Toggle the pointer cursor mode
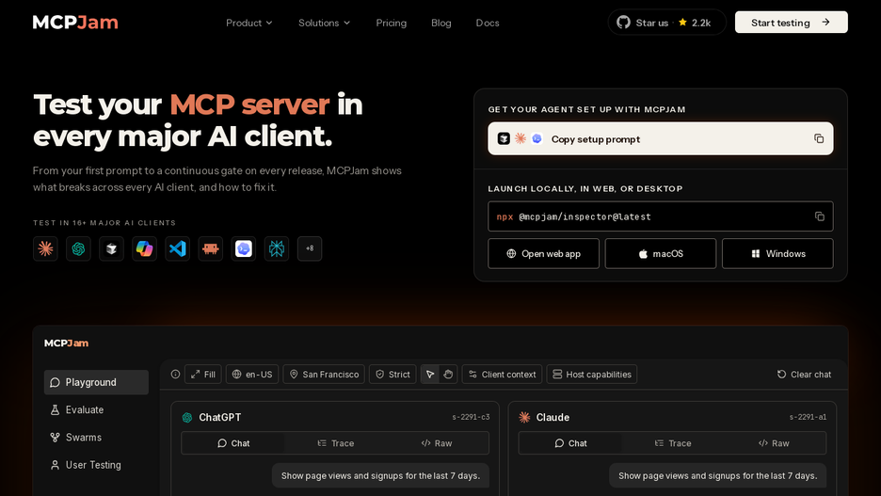881x496 pixels. tap(430, 374)
